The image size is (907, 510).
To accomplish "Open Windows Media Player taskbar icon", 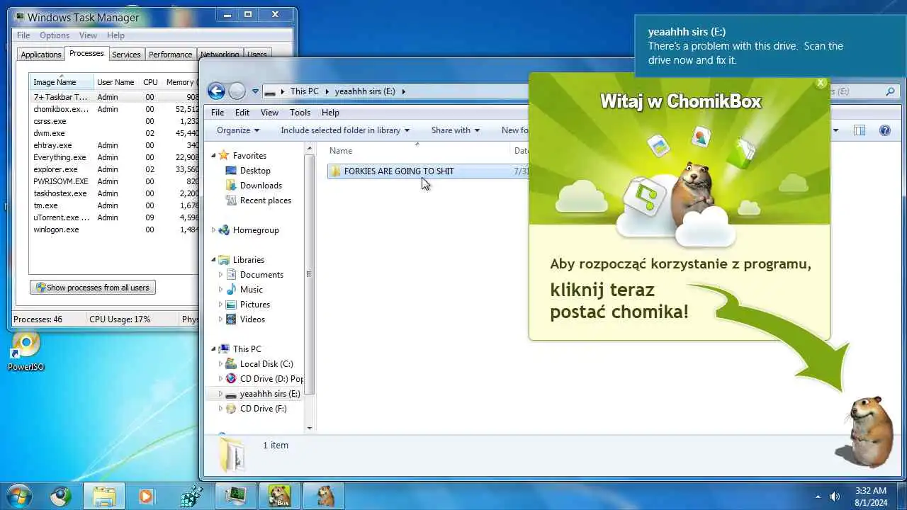I will pyautogui.click(x=145, y=497).
